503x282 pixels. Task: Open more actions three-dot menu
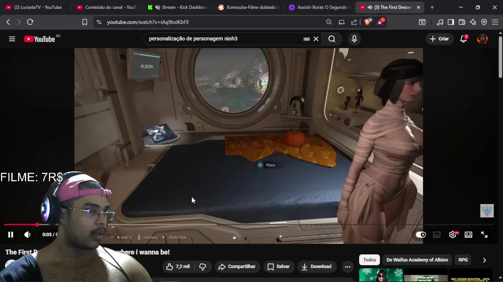click(347, 266)
